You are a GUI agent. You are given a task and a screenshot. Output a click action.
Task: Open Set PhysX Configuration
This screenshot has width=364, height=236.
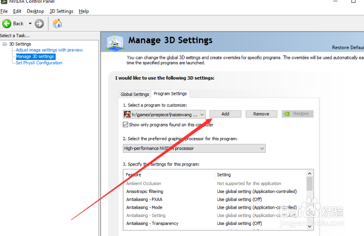tap(39, 63)
